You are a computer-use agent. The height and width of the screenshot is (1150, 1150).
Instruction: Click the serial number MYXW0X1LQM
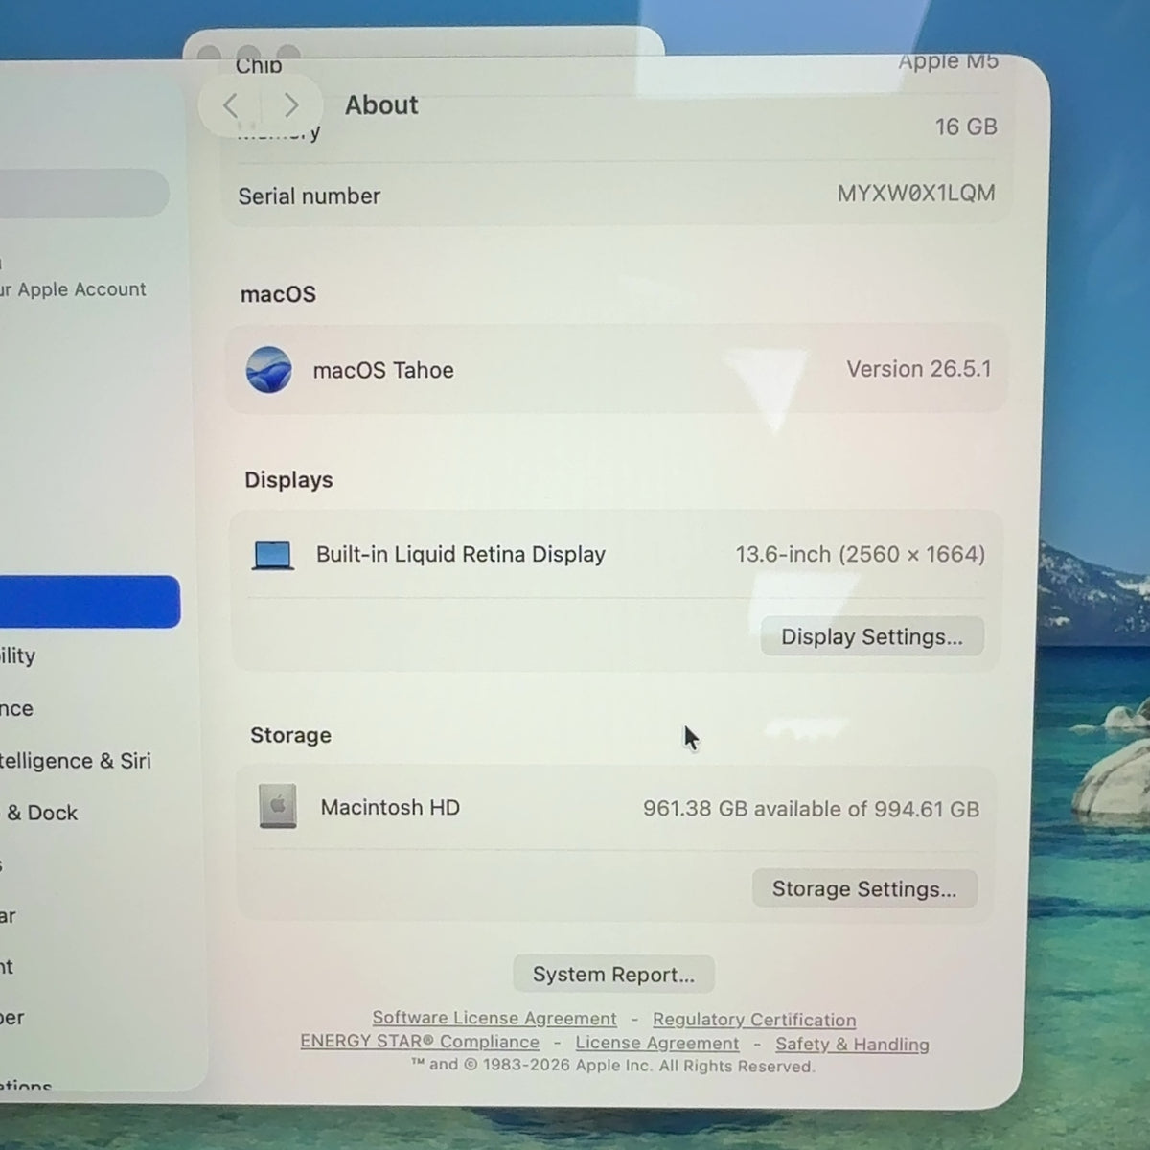916,194
